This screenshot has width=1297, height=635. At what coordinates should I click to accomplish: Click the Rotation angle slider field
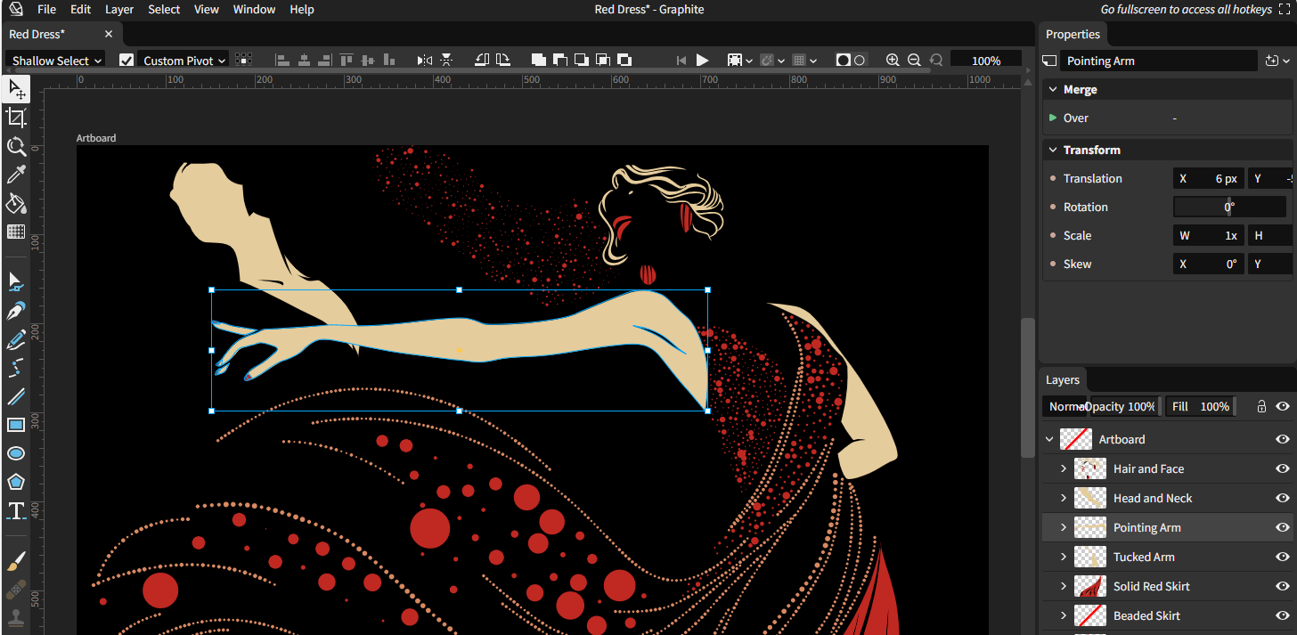pyautogui.click(x=1228, y=207)
